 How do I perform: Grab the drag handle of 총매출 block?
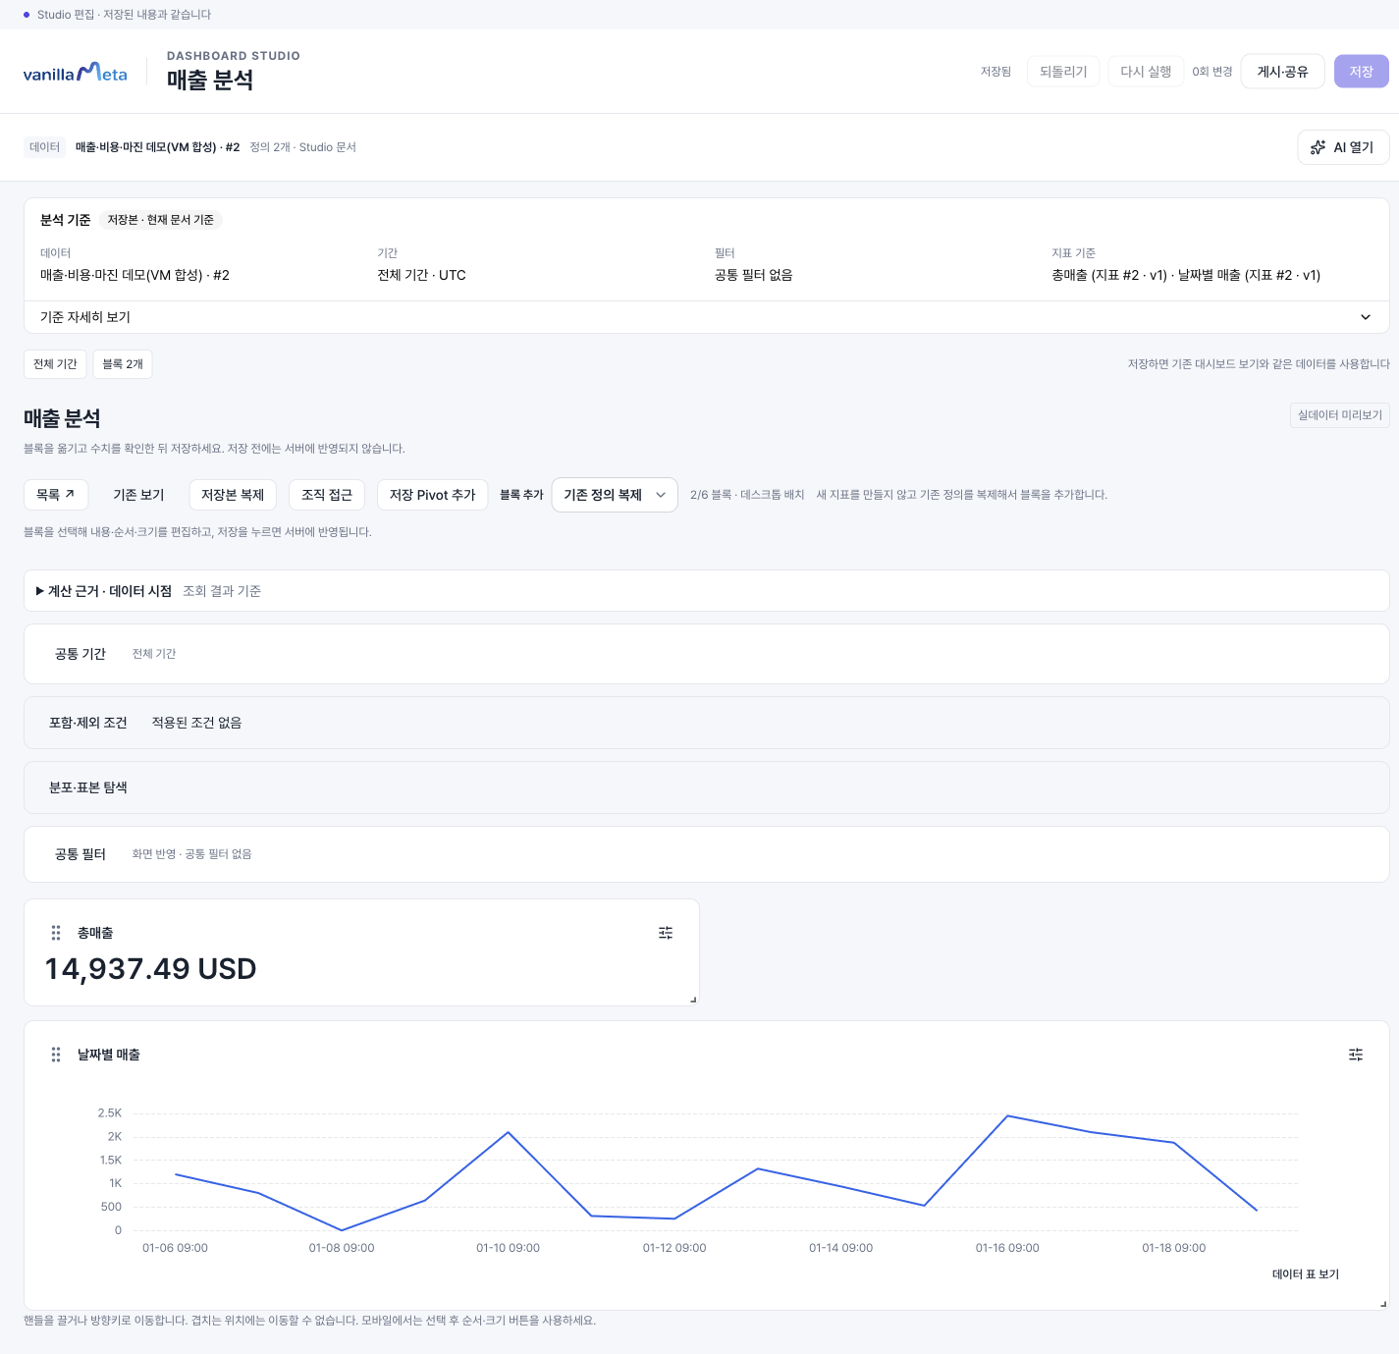point(56,933)
